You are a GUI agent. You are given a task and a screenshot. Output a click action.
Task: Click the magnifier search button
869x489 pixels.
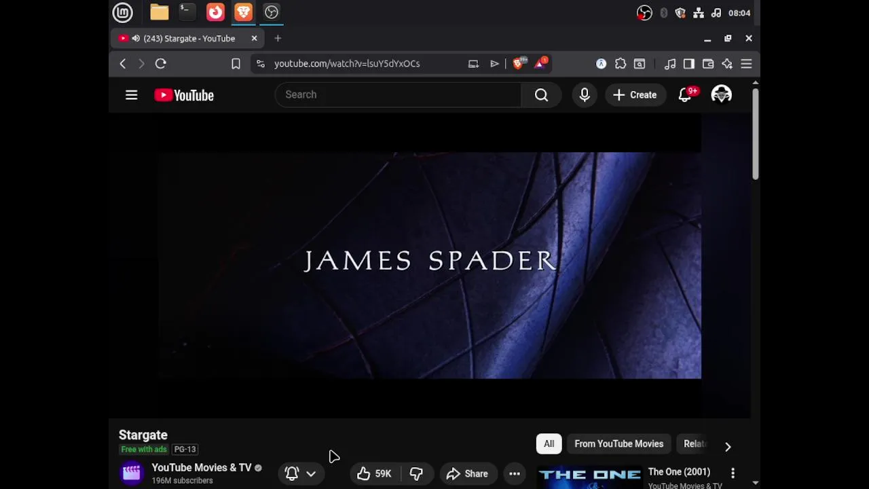pyautogui.click(x=541, y=95)
